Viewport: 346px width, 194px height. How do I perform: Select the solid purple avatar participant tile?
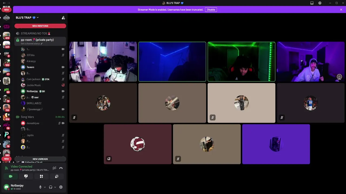tap(276, 144)
